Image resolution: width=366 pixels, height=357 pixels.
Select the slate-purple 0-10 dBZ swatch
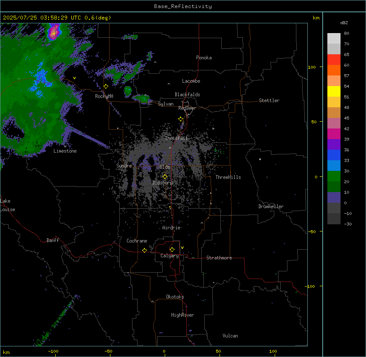[x=334, y=198]
